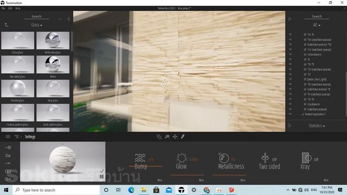Open More under the Glow setting
Image resolution: width=347 pixels, height=195 pixels.
[x=201, y=180]
